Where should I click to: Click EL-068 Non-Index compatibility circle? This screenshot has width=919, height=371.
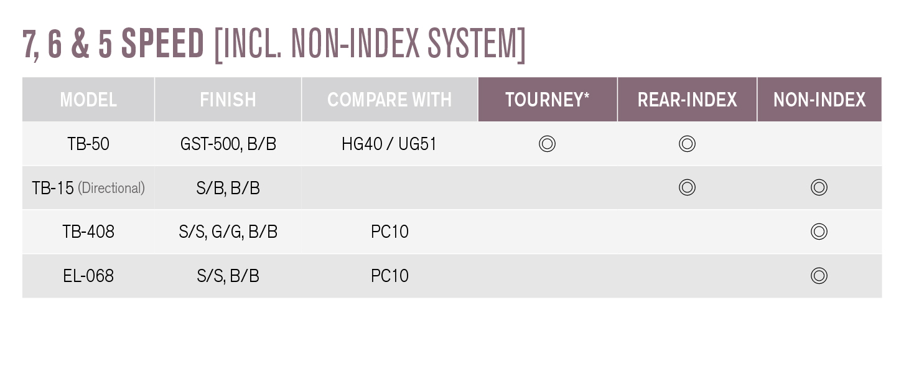tap(819, 275)
